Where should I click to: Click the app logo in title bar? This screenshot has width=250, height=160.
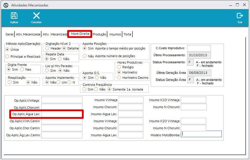click(x=6, y=5)
